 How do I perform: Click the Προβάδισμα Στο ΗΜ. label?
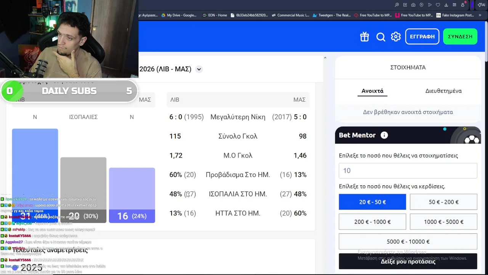(x=238, y=175)
